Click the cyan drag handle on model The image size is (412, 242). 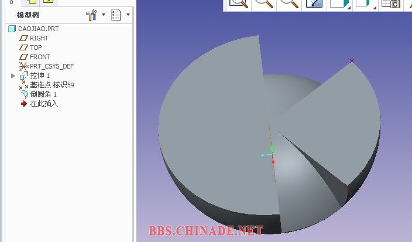point(263,155)
